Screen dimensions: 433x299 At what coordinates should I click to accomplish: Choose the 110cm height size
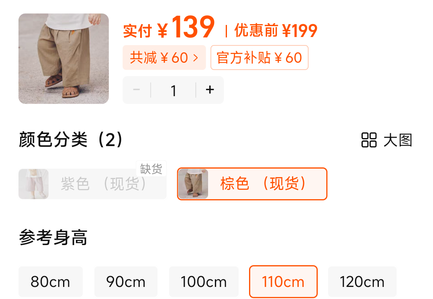(283, 282)
